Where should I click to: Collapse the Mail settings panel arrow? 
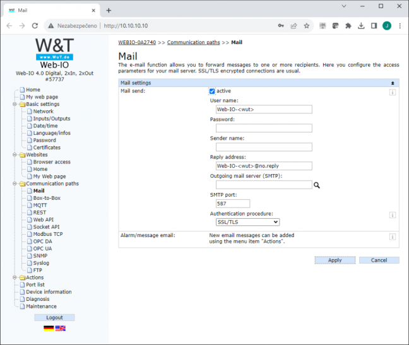click(x=393, y=83)
